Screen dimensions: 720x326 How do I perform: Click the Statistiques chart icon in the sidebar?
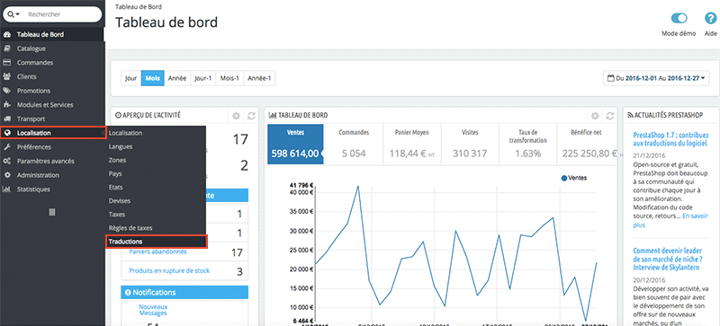[x=7, y=189]
